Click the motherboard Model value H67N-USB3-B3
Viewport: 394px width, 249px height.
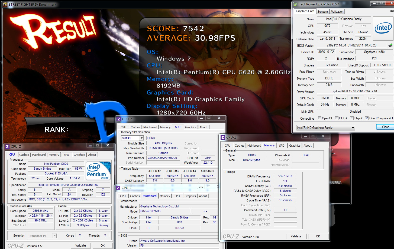coord(164,211)
